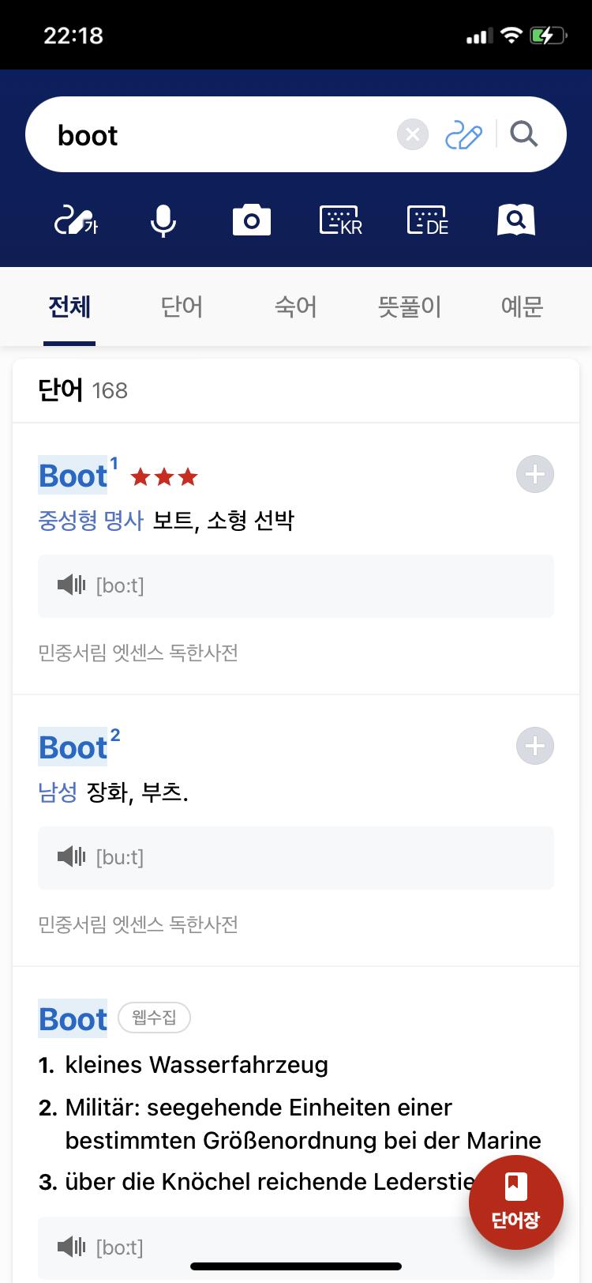Select the 전체 tab
The height and width of the screenshot is (1283, 592).
click(x=69, y=307)
